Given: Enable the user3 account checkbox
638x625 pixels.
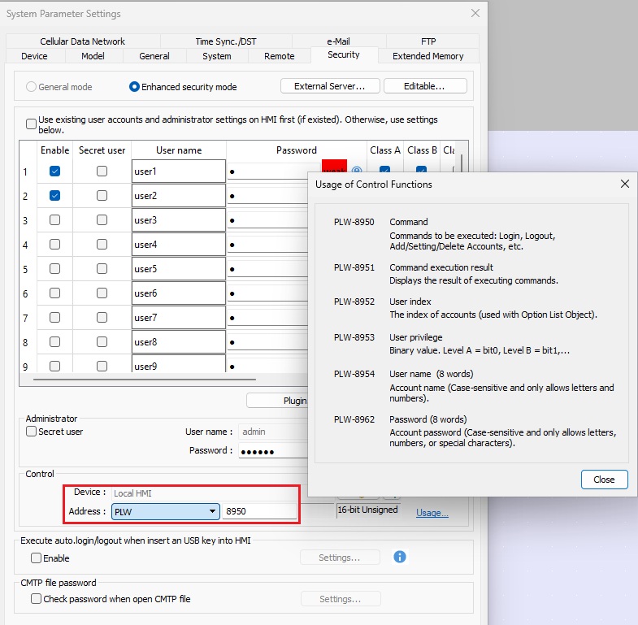Looking at the screenshot, I should (54, 220).
